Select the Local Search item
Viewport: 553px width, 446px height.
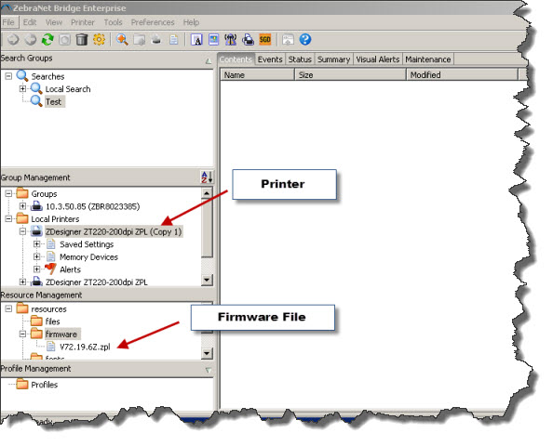68,88
